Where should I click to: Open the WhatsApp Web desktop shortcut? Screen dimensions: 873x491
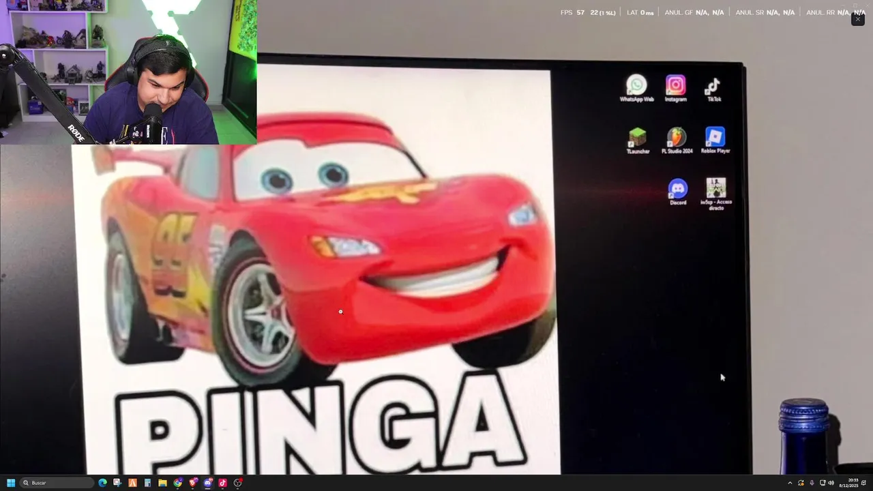[x=636, y=89]
